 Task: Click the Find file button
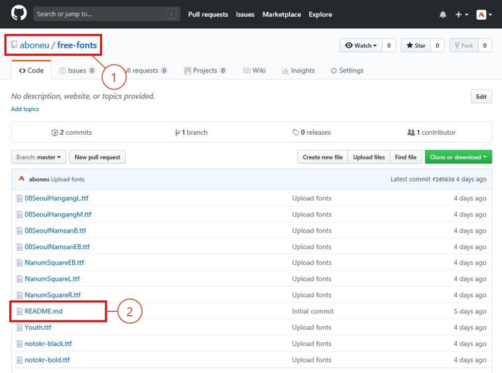tap(406, 157)
